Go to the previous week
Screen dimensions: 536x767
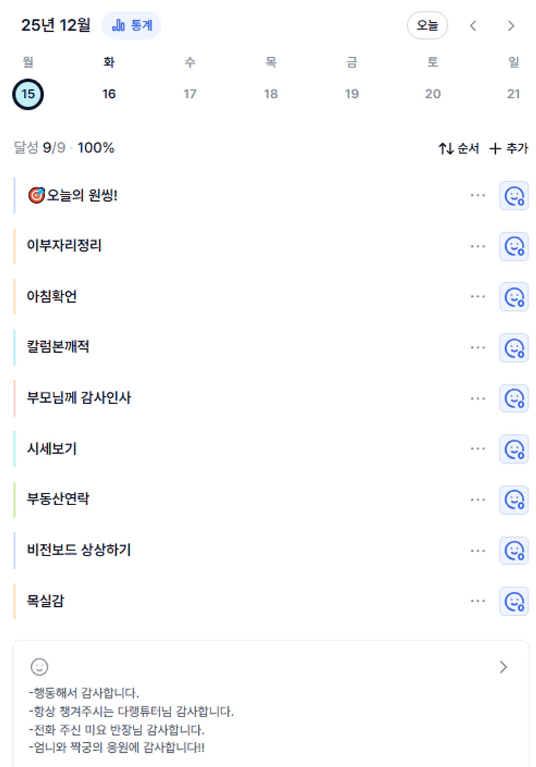pos(473,26)
